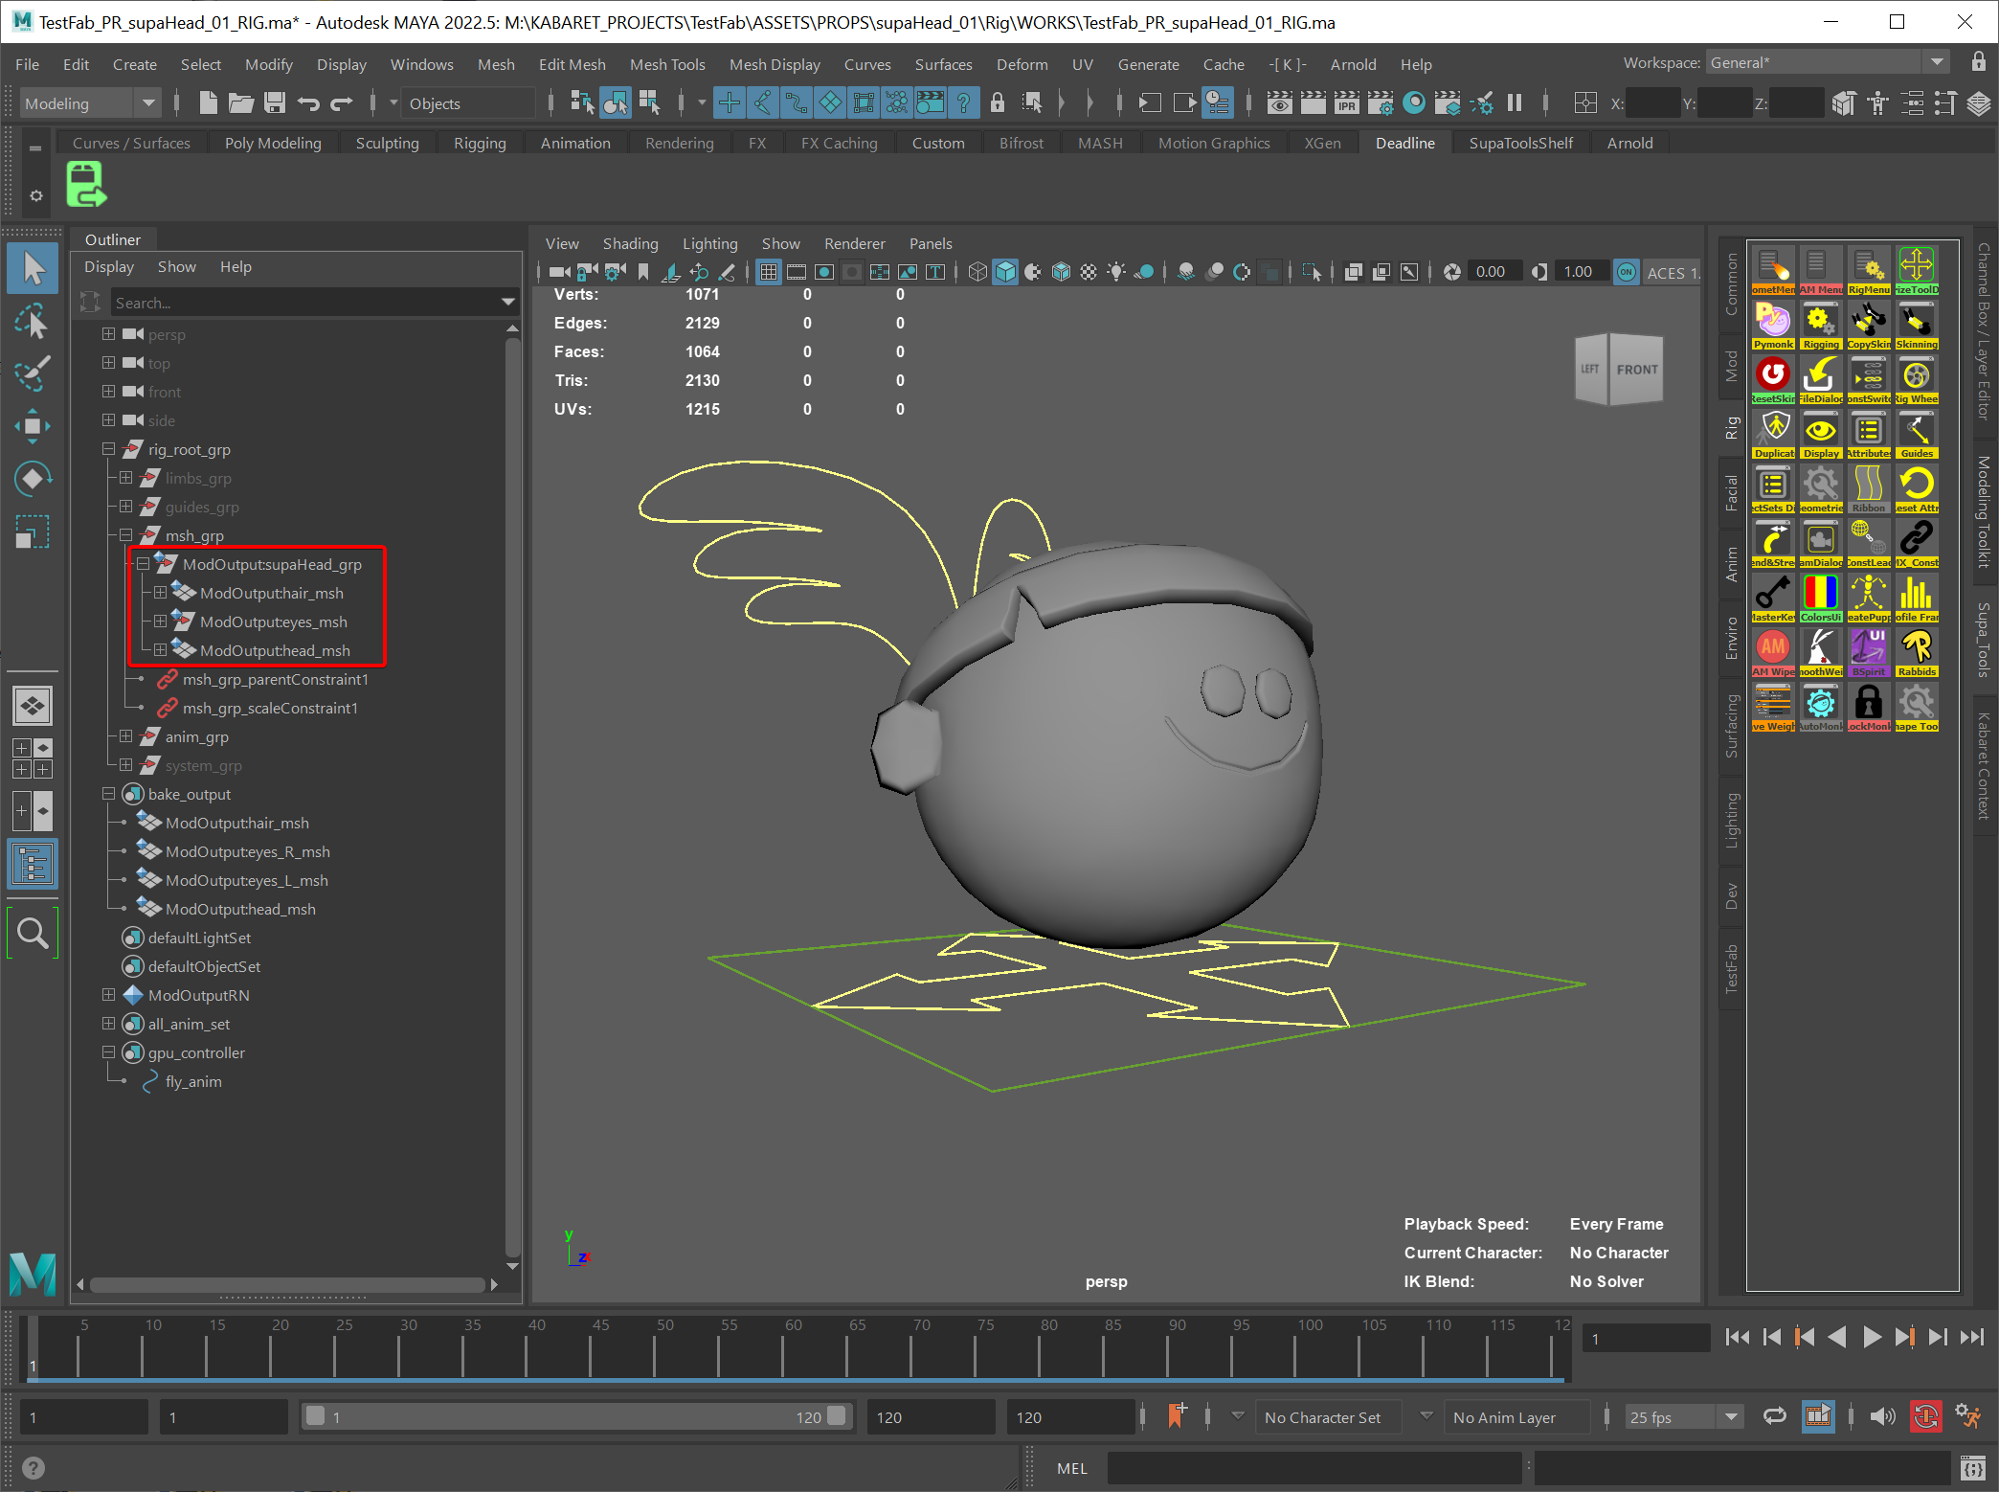
Task: Open the ColorsUi shelf icon
Action: tap(1821, 599)
